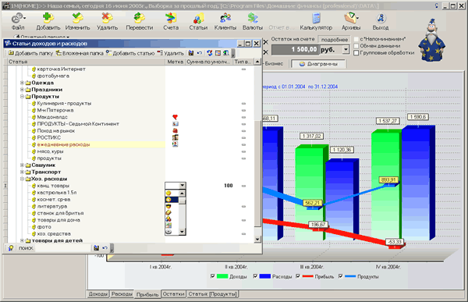The height and width of the screenshot is (302, 468).
Task: Switch to the Прибыль tab
Action: click(147, 294)
